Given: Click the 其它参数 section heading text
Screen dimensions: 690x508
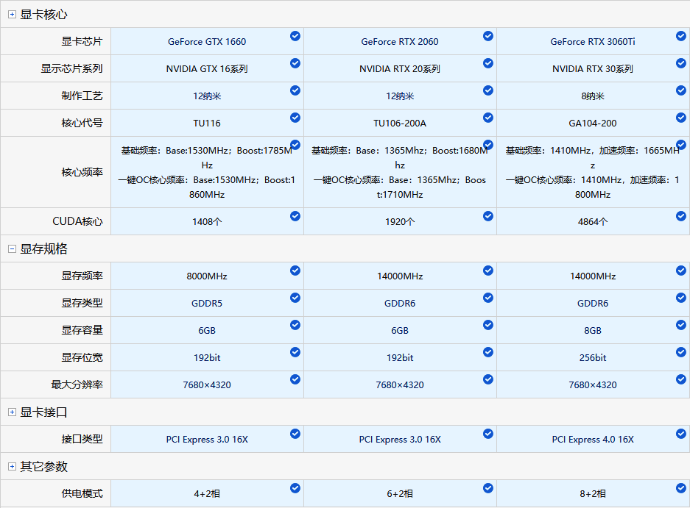Looking at the screenshot, I should [x=43, y=467].
